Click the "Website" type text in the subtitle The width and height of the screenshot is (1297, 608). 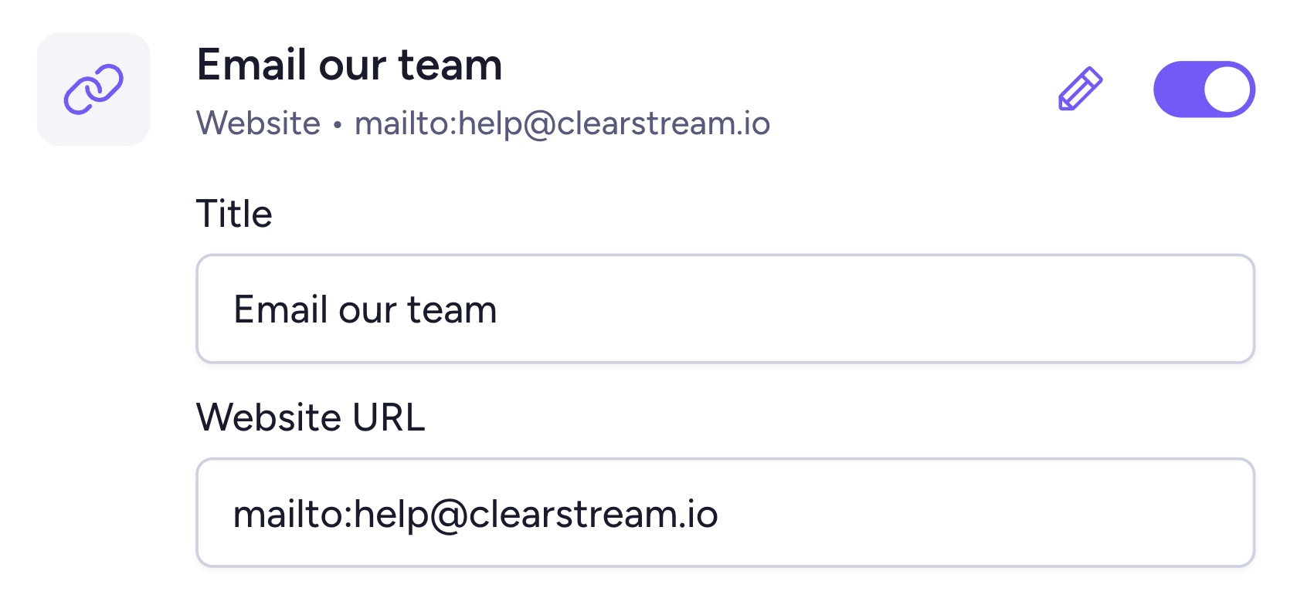[x=258, y=123]
